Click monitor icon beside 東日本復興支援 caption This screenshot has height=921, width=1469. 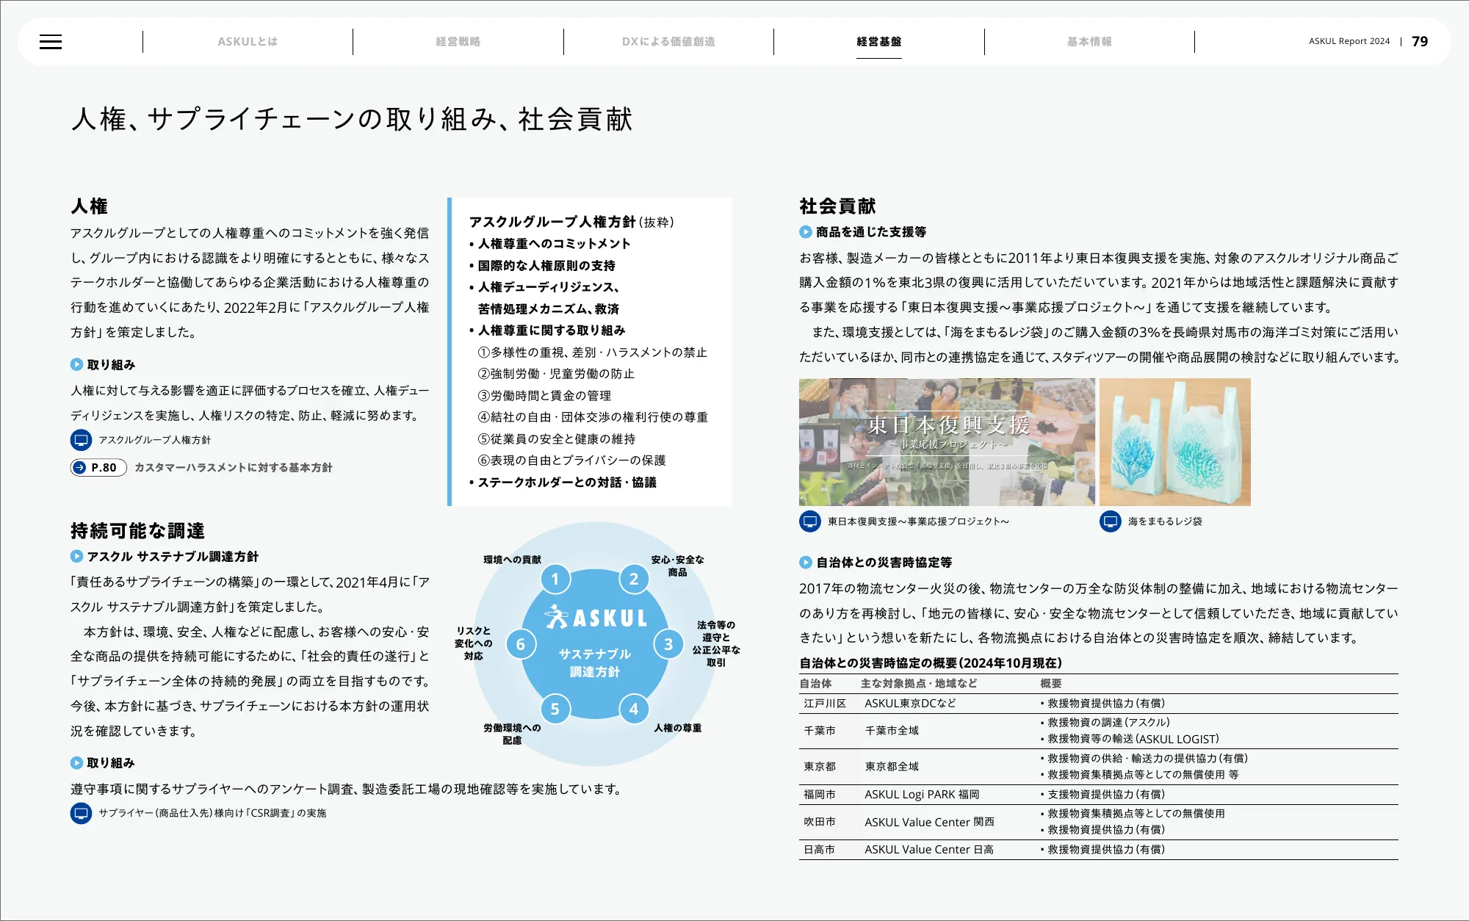pyautogui.click(x=809, y=521)
